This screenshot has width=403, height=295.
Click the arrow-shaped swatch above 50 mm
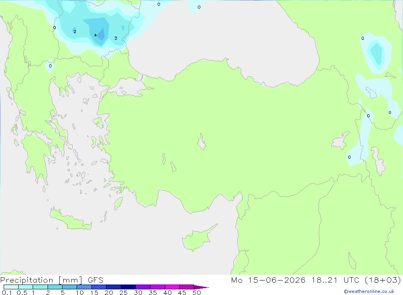point(201,287)
